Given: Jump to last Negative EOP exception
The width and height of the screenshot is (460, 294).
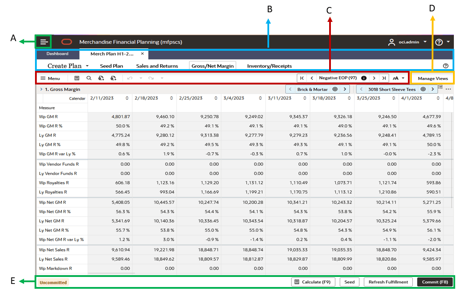Looking at the screenshot, I should click(x=384, y=78).
